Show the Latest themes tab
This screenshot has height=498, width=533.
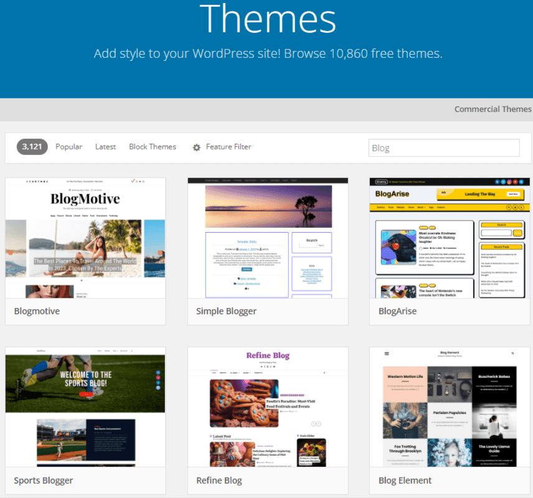[105, 147]
